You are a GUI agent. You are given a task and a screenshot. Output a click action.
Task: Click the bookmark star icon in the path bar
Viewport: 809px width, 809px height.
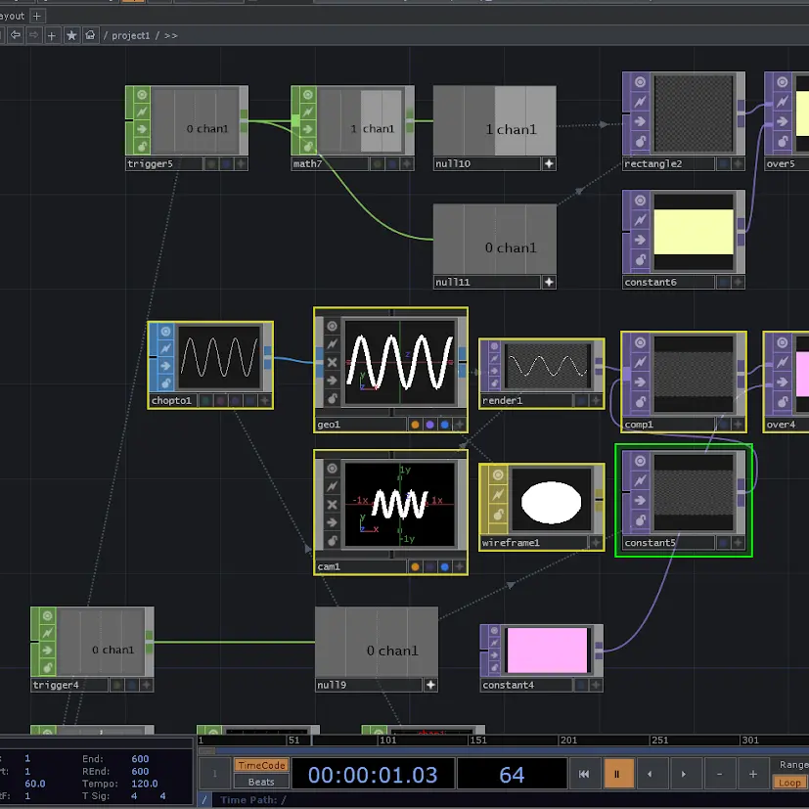tap(71, 35)
